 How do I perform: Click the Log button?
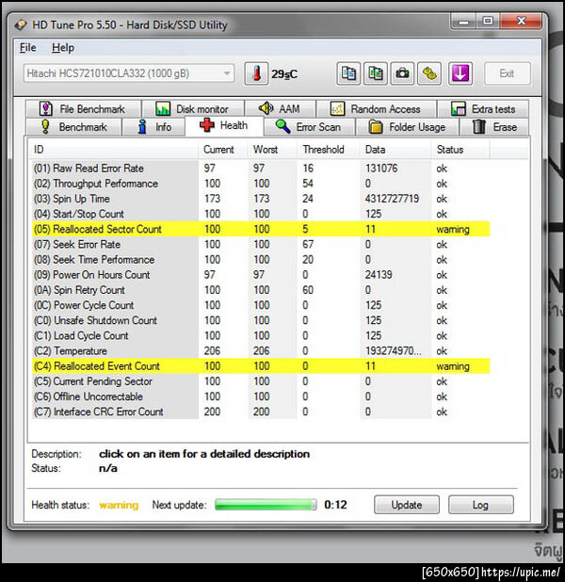[481, 505]
